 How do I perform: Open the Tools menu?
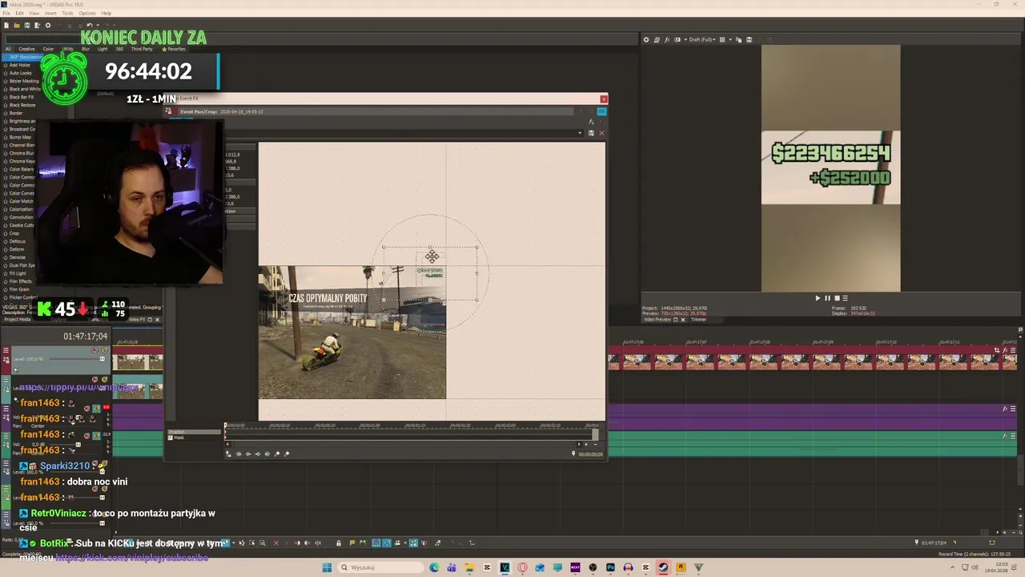67,13
